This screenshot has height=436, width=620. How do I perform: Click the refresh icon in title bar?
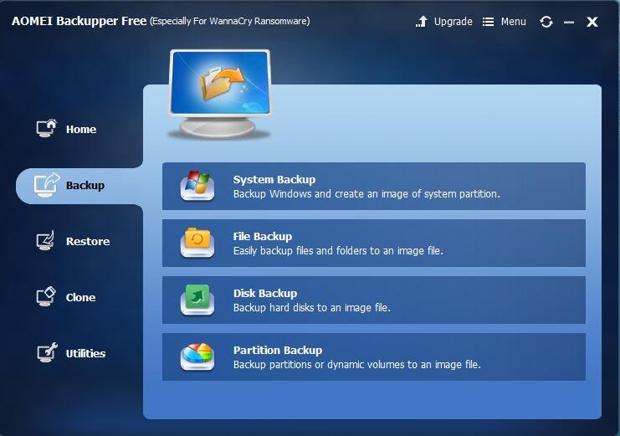pos(546,22)
